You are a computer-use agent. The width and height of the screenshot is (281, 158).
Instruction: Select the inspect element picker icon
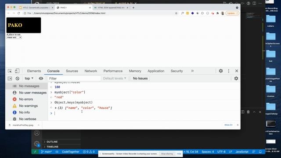coord(10,71)
